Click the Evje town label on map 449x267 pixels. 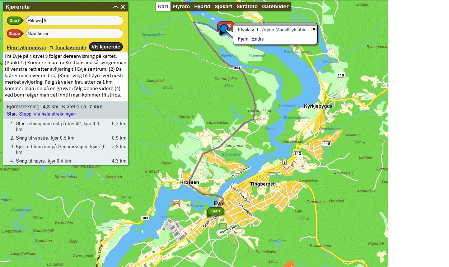click(219, 203)
